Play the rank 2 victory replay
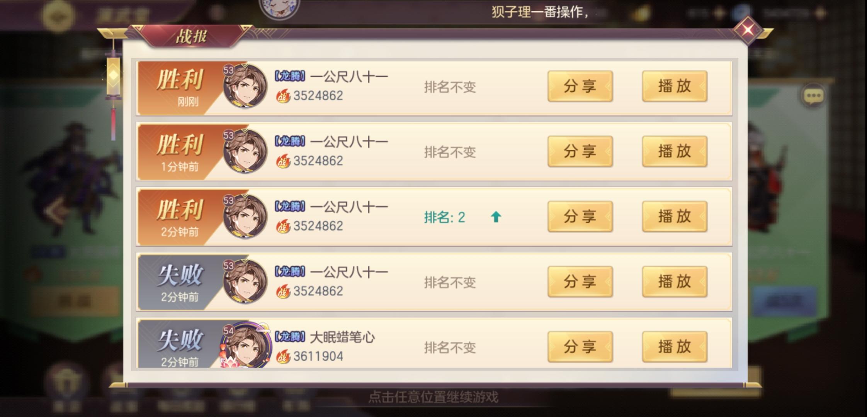Image resolution: width=867 pixels, height=417 pixels. [x=675, y=217]
